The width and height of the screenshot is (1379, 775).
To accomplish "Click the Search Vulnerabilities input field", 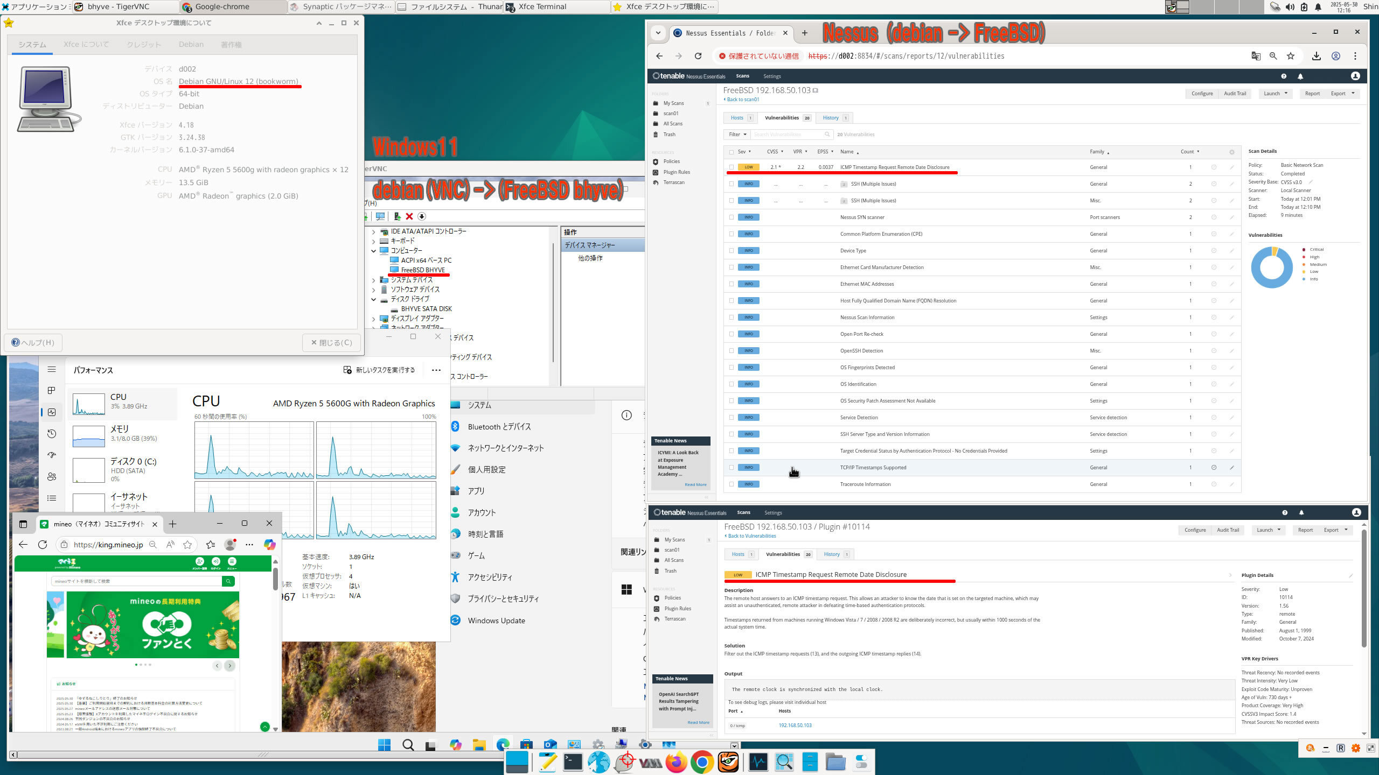I will (x=786, y=135).
